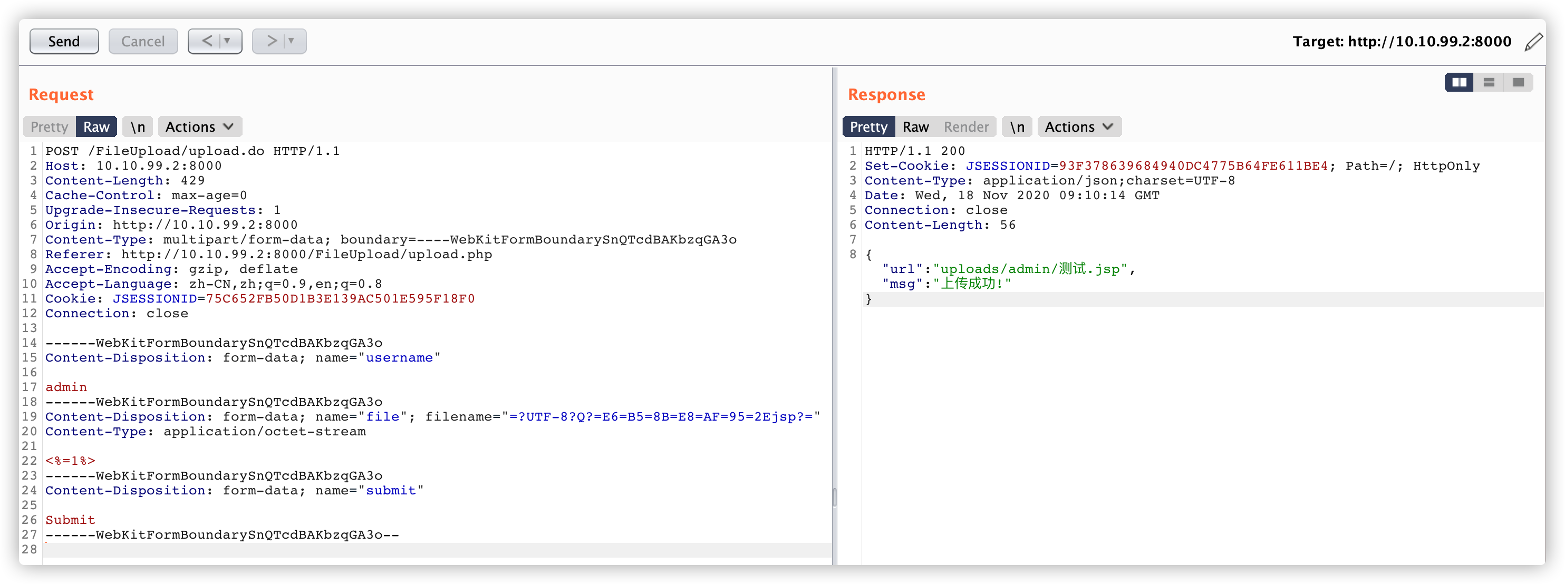Switch Response view to Render tab
Screen dimensions: 1565x584
tap(966, 127)
